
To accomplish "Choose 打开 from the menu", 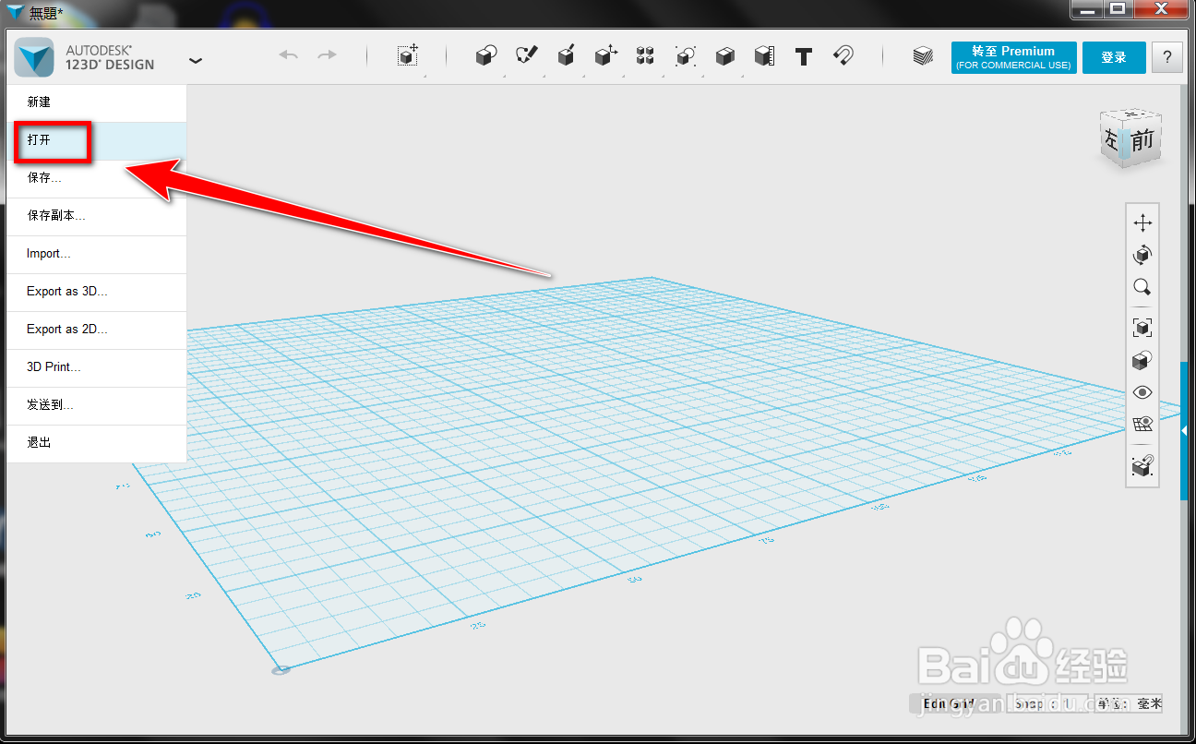I will [96, 141].
